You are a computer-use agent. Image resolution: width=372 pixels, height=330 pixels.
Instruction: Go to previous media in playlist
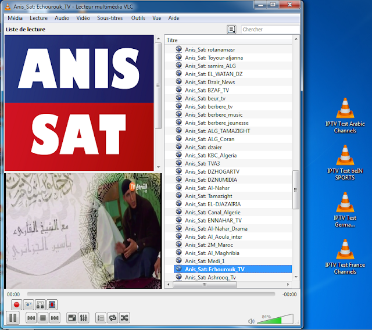[31, 318]
